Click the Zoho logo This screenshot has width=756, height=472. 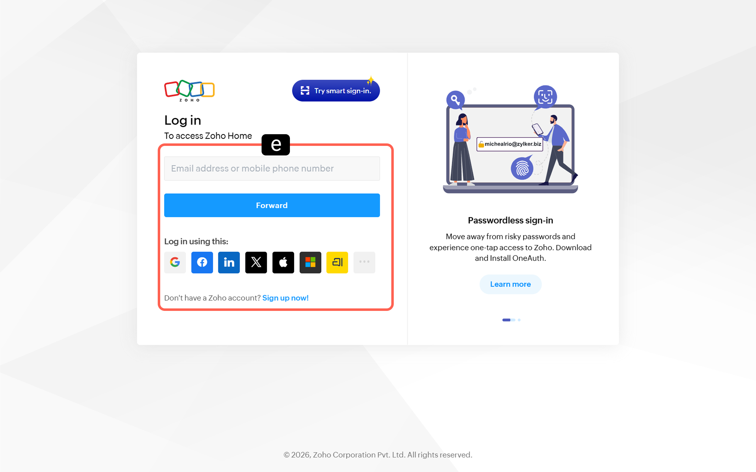(189, 91)
